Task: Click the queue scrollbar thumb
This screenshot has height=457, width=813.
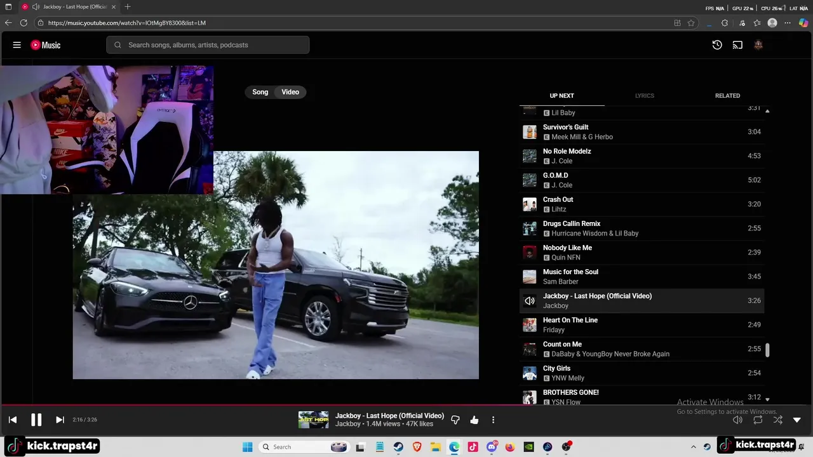Action: click(x=767, y=350)
